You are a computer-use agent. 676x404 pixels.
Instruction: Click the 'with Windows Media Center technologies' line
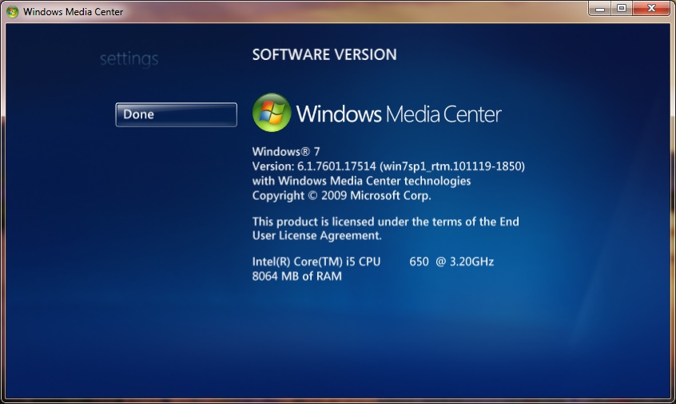pyautogui.click(x=361, y=181)
